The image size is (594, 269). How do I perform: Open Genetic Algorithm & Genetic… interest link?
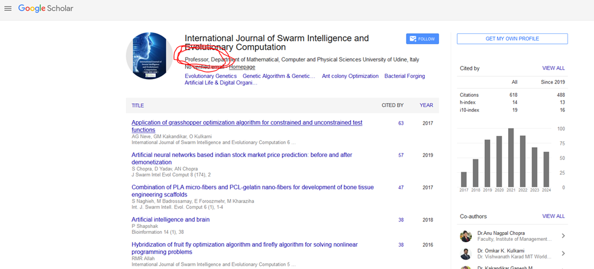click(279, 76)
